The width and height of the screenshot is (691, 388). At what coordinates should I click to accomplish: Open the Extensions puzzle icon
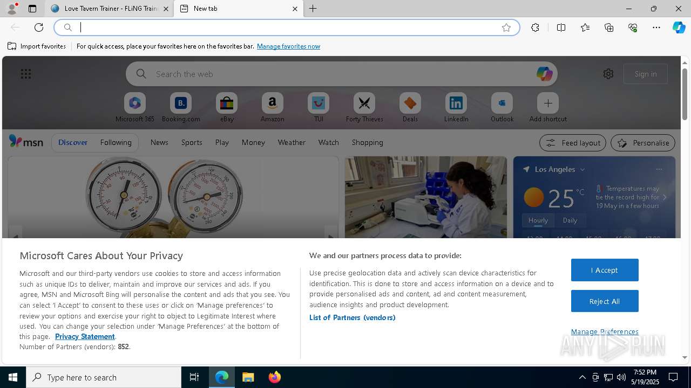[x=535, y=27]
